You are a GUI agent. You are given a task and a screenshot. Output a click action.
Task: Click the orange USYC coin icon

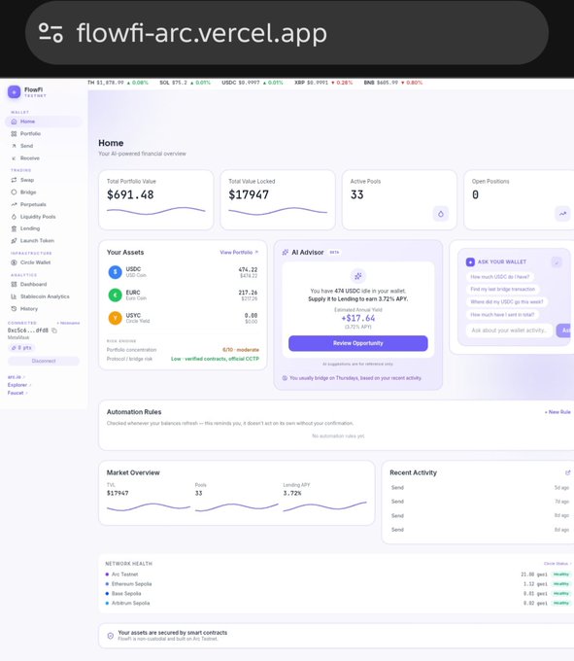(115, 318)
